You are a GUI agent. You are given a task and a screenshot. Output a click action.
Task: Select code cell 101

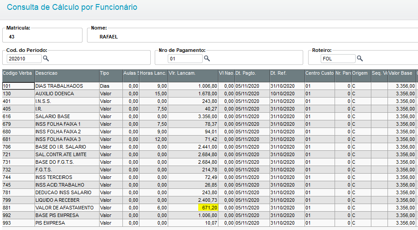point(18,86)
